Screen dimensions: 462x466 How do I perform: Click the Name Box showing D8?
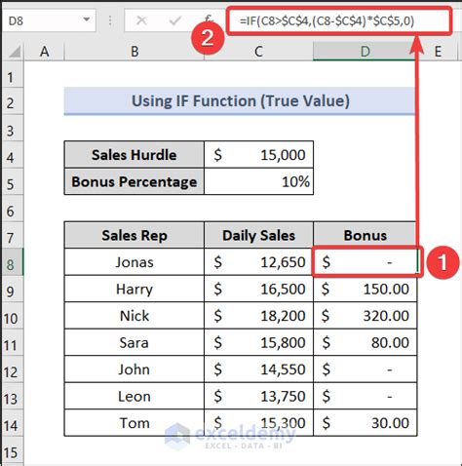point(49,20)
